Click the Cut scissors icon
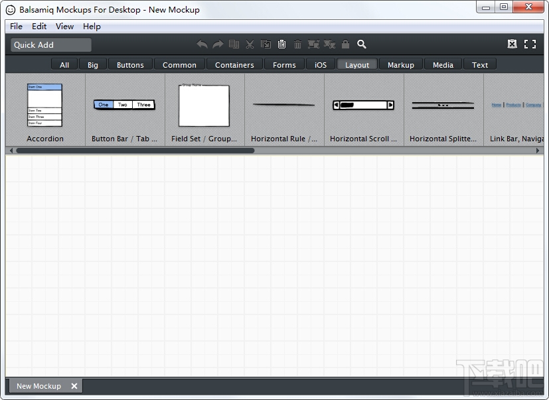The width and height of the screenshot is (549, 400). (x=250, y=44)
